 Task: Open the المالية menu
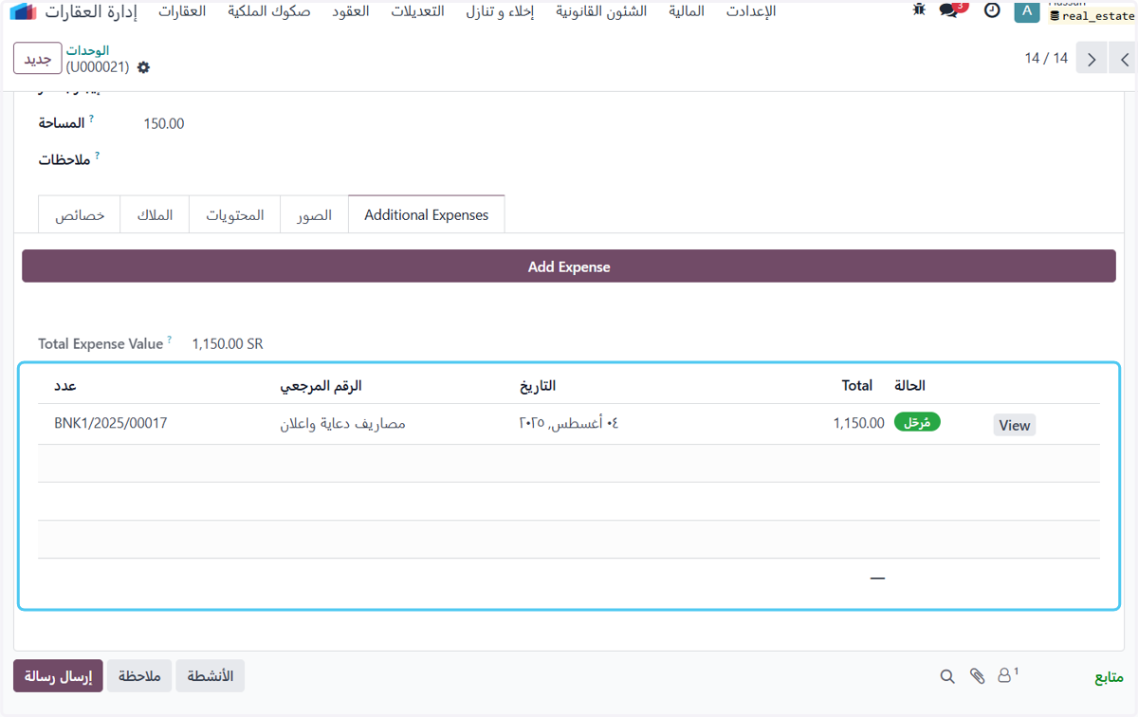(x=687, y=11)
